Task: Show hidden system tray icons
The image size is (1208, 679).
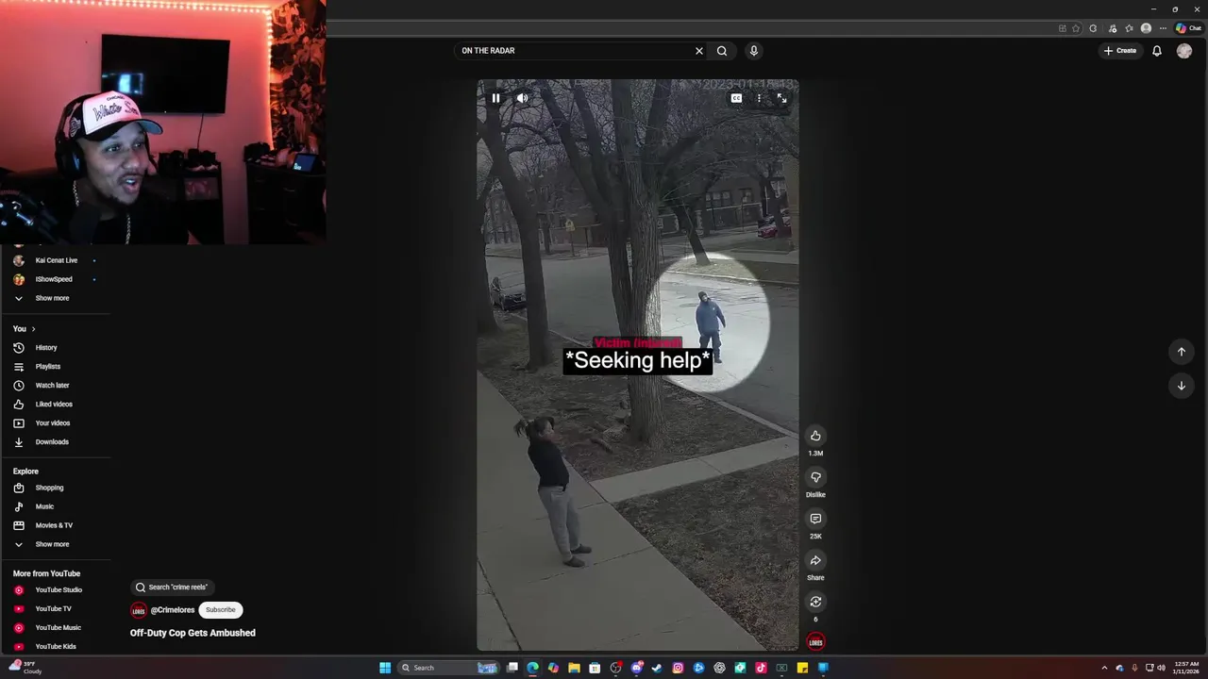Action: point(1104,668)
